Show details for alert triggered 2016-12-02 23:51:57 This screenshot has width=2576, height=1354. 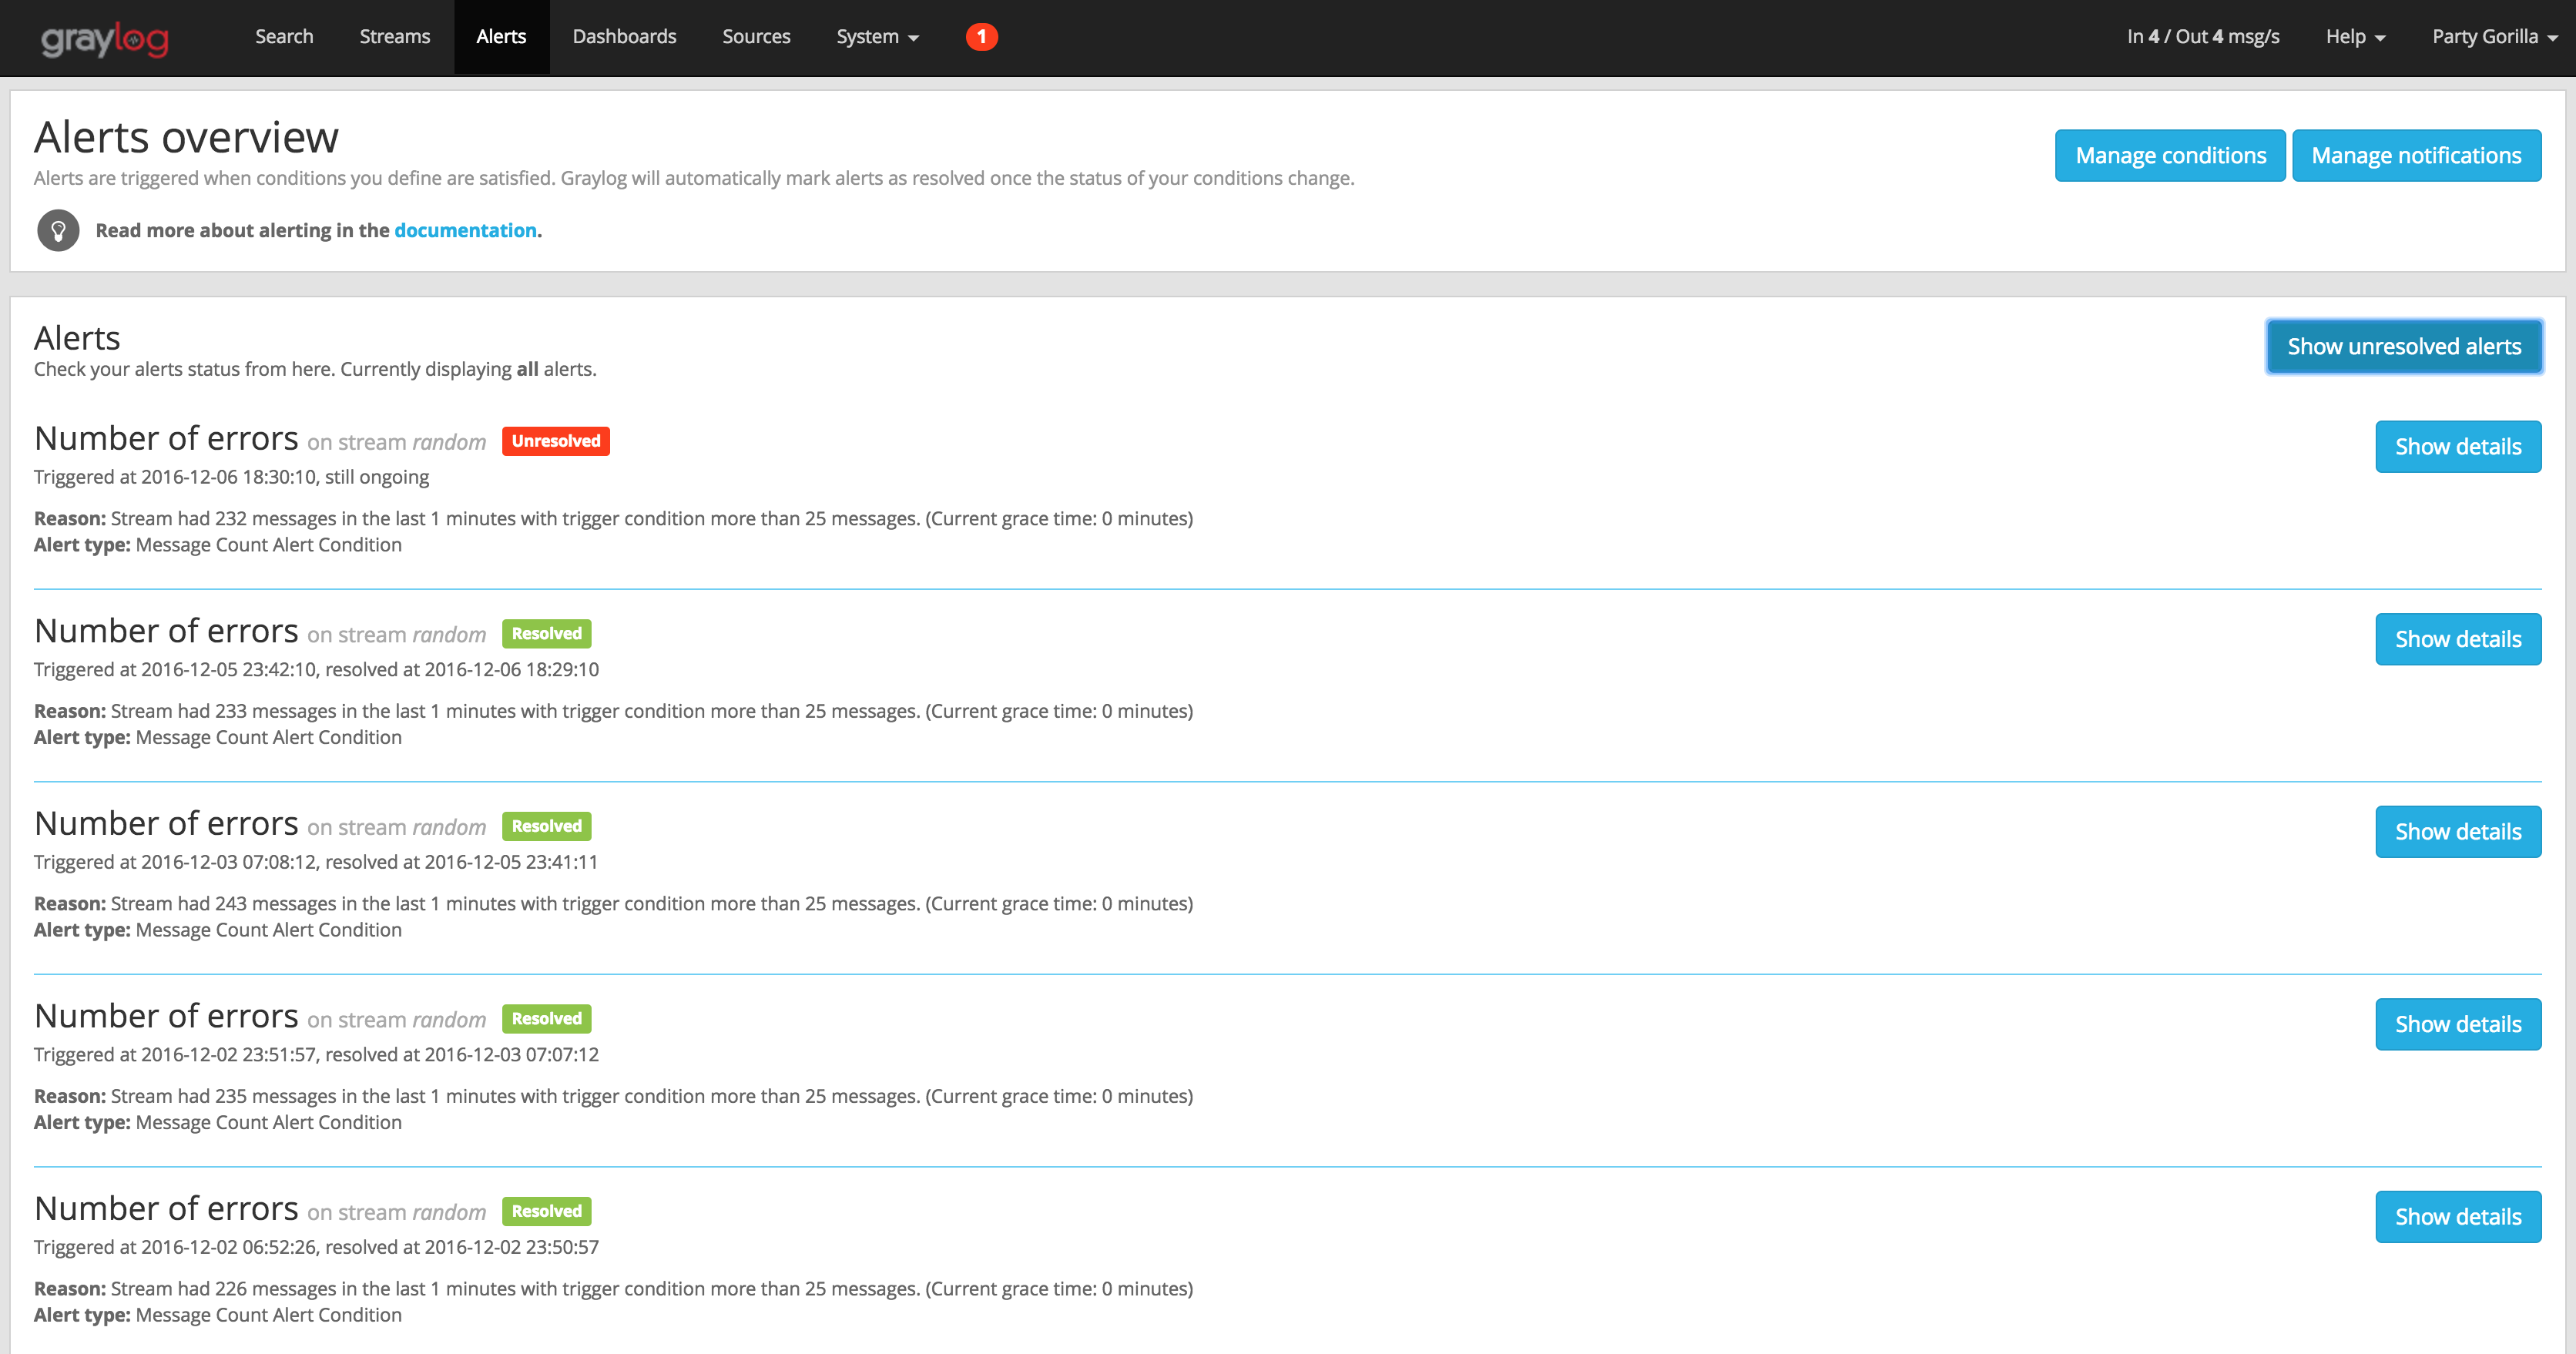pyautogui.click(x=2458, y=1024)
